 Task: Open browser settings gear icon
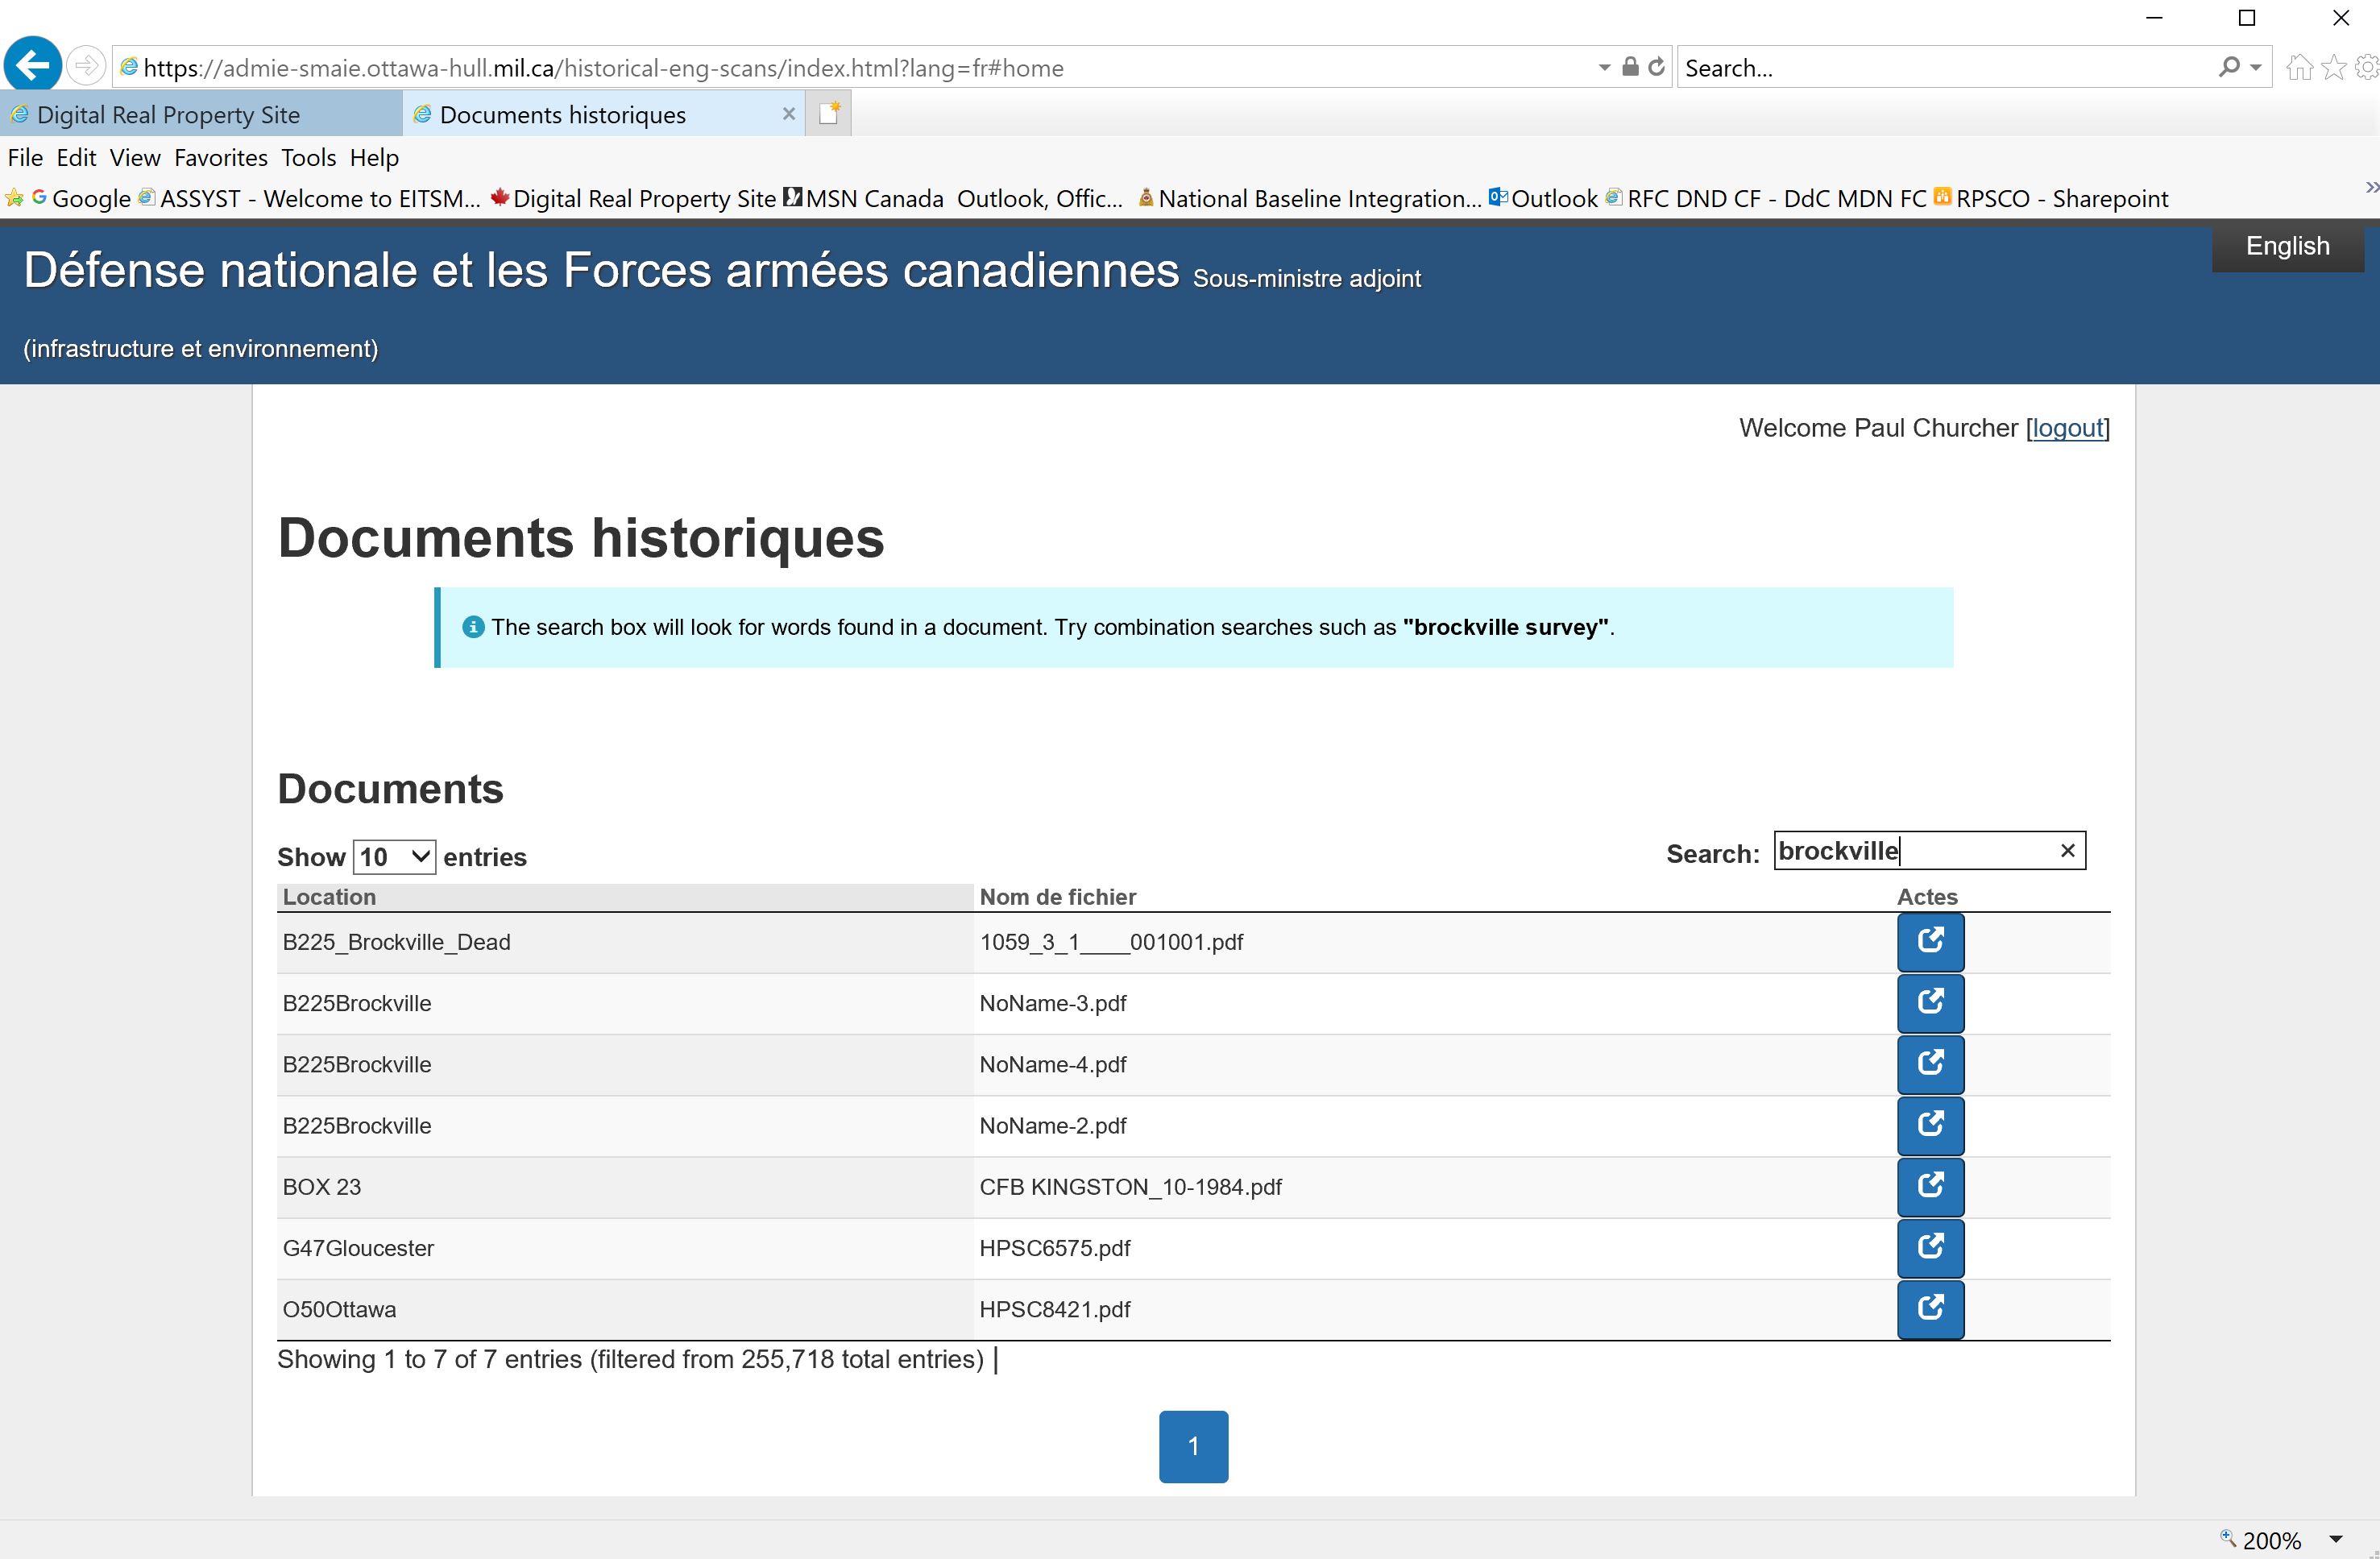(x=2366, y=68)
